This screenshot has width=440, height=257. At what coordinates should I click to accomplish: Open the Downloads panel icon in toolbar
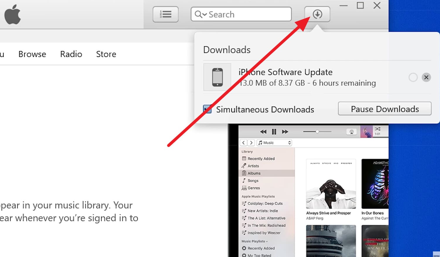point(317,14)
